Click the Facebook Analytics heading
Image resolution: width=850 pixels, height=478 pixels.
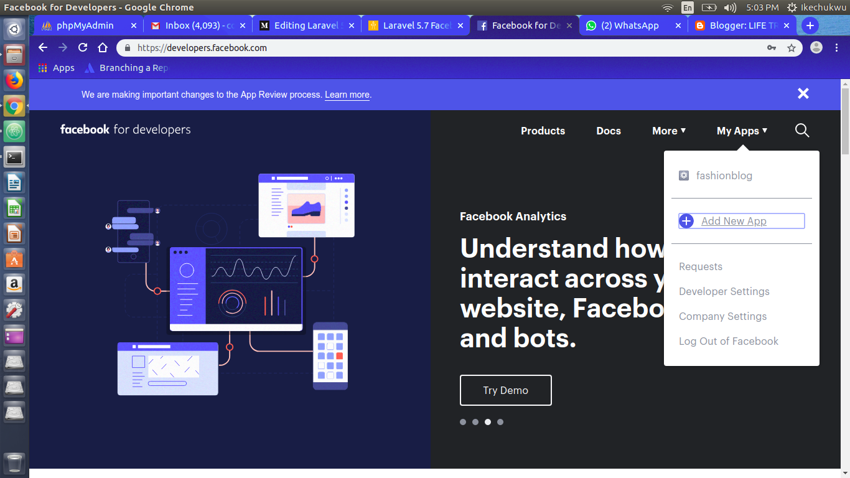(513, 216)
